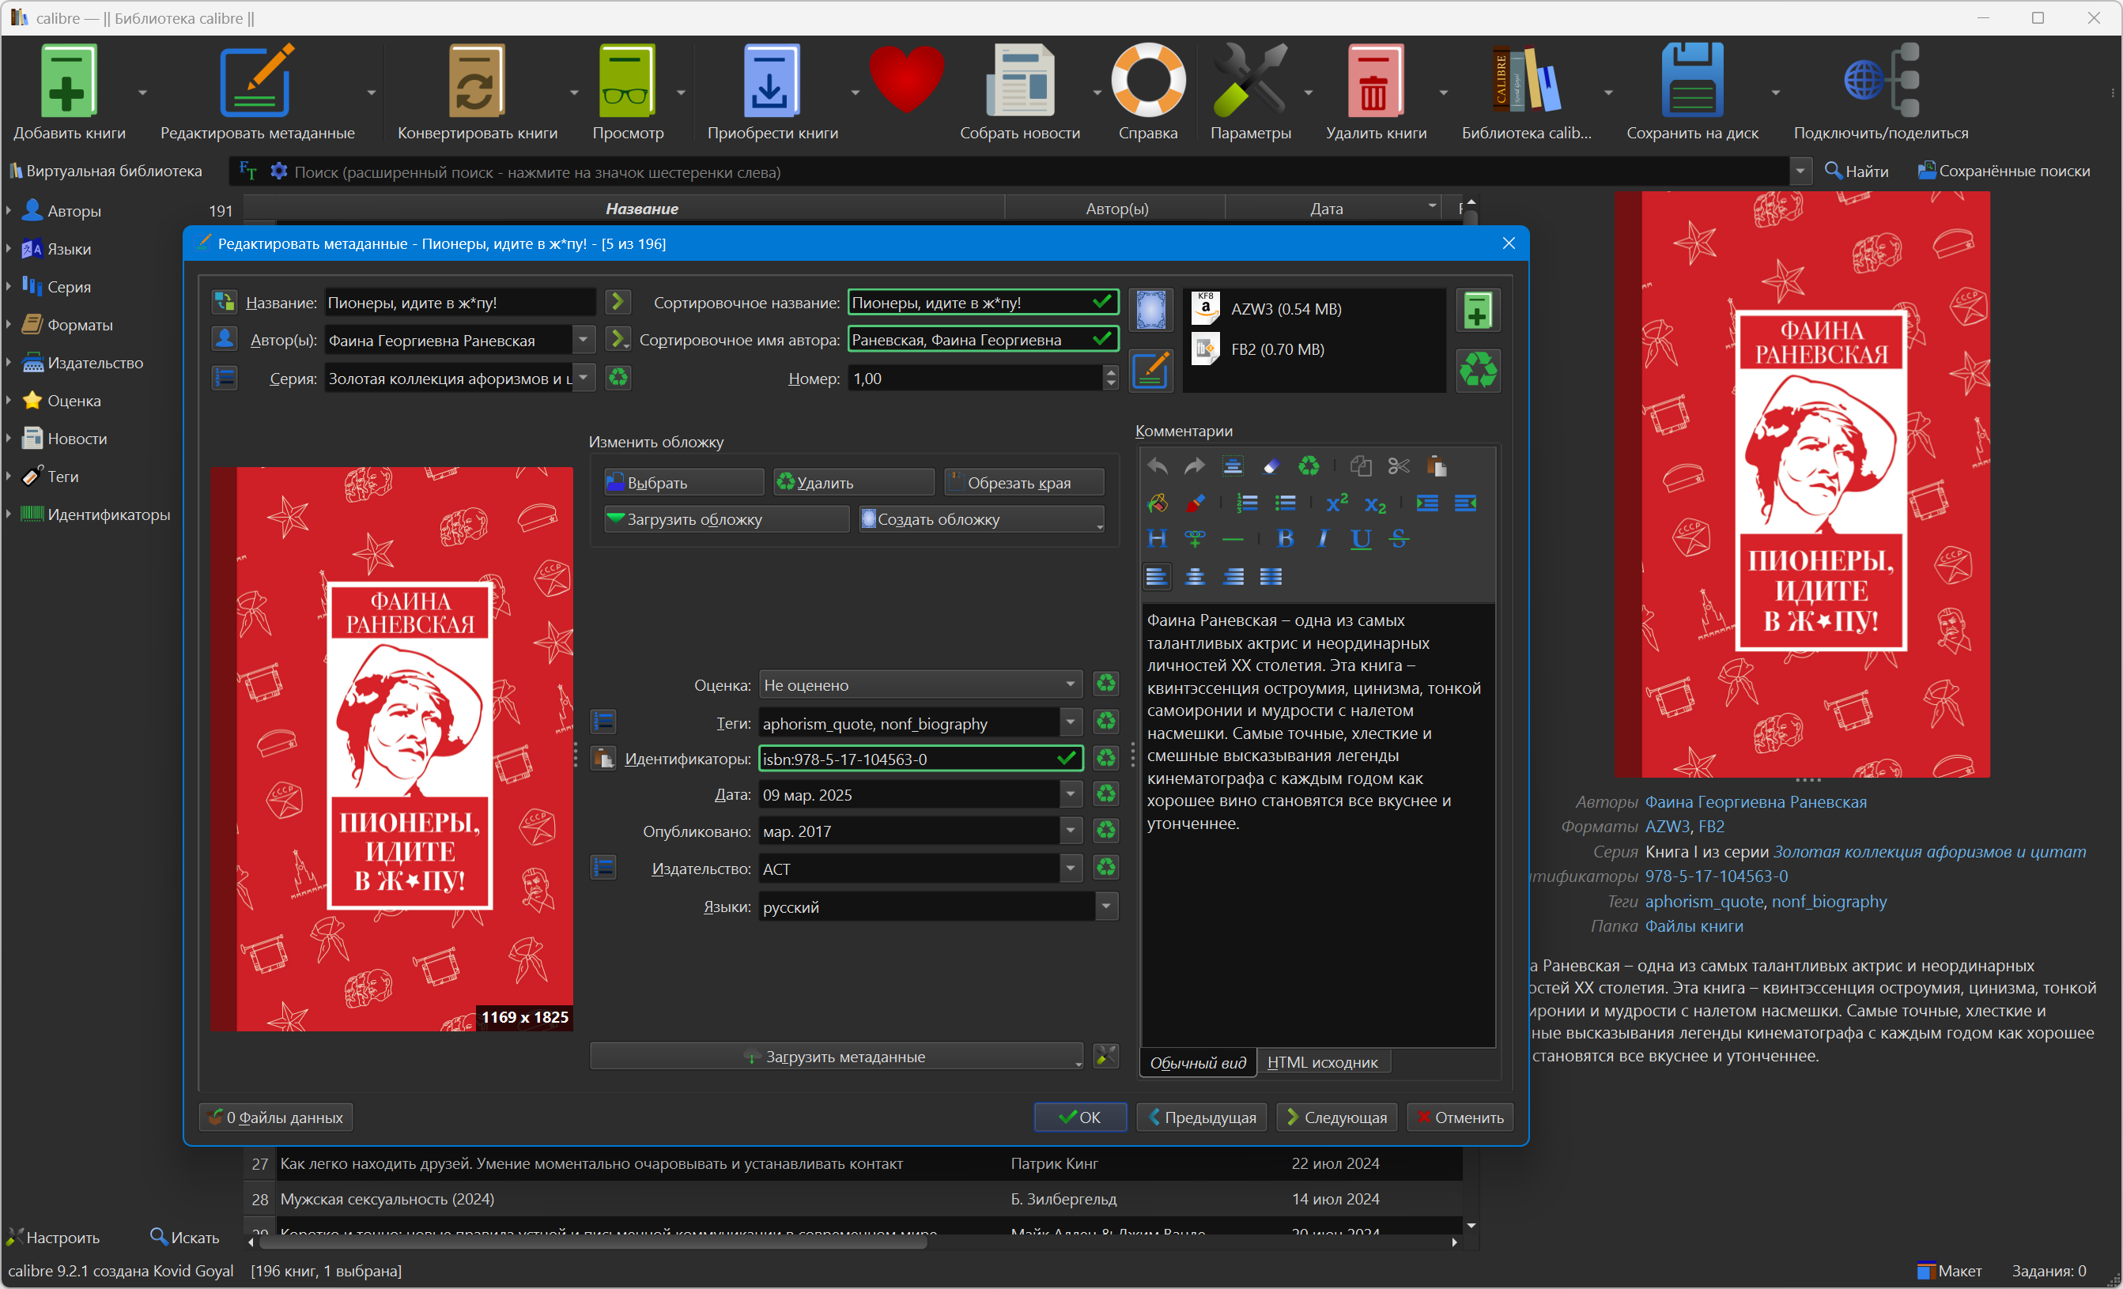
Task: Click the recycle icon to clear series
Action: point(618,378)
